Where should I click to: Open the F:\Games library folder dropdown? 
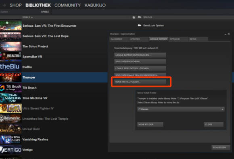[x=181, y=109]
